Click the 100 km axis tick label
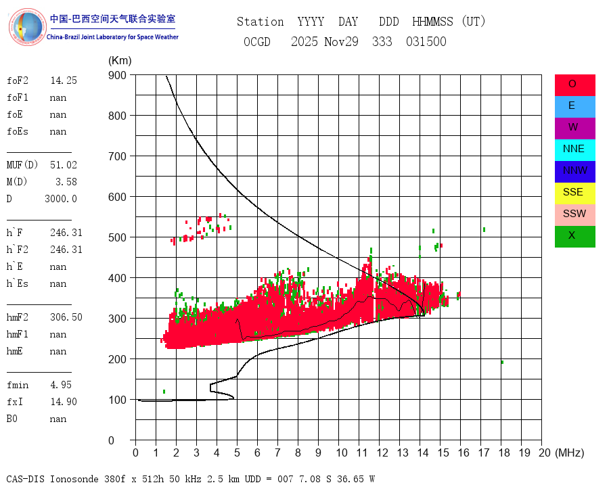 click(117, 400)
